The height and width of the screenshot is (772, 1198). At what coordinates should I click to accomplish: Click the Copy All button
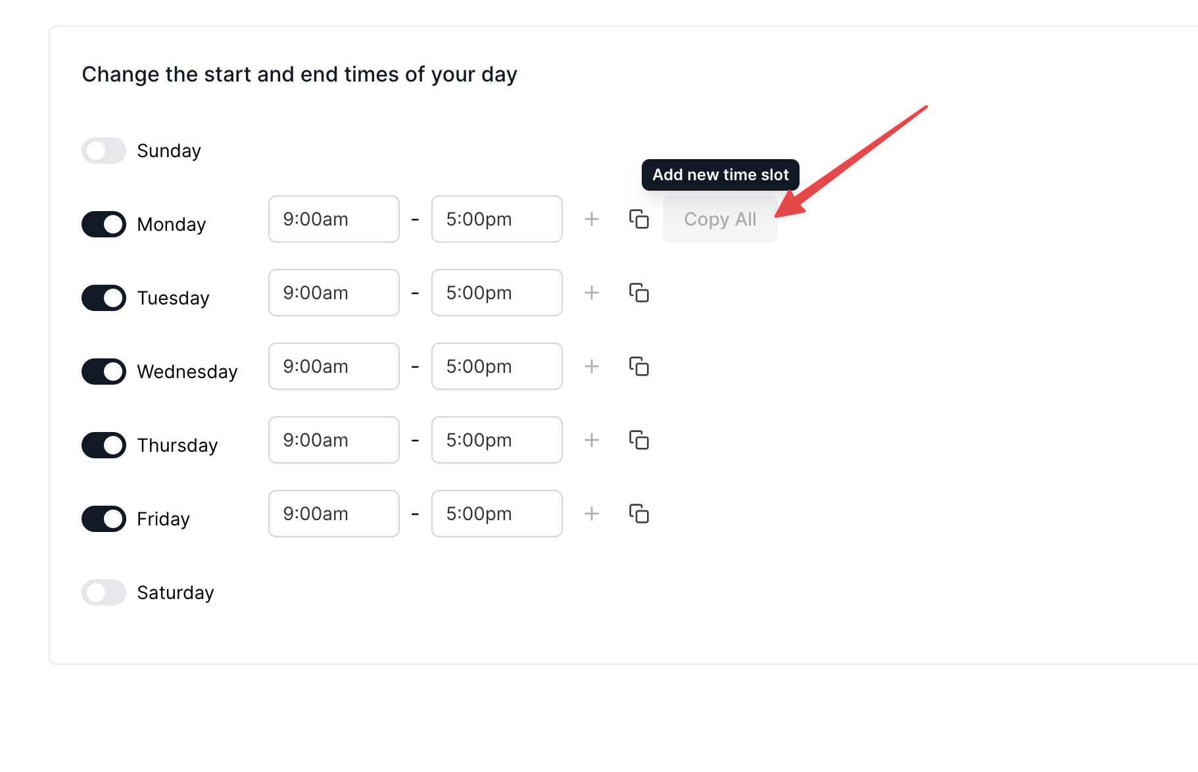pos(720,219)
